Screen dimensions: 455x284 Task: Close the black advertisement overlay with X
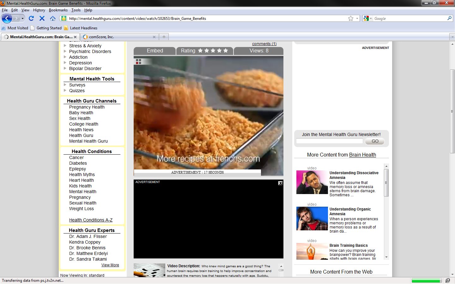tap(280, 183)
